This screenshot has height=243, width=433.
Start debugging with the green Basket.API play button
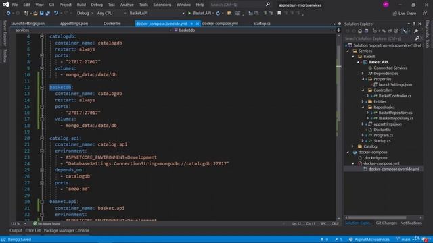tap(189, 13)
